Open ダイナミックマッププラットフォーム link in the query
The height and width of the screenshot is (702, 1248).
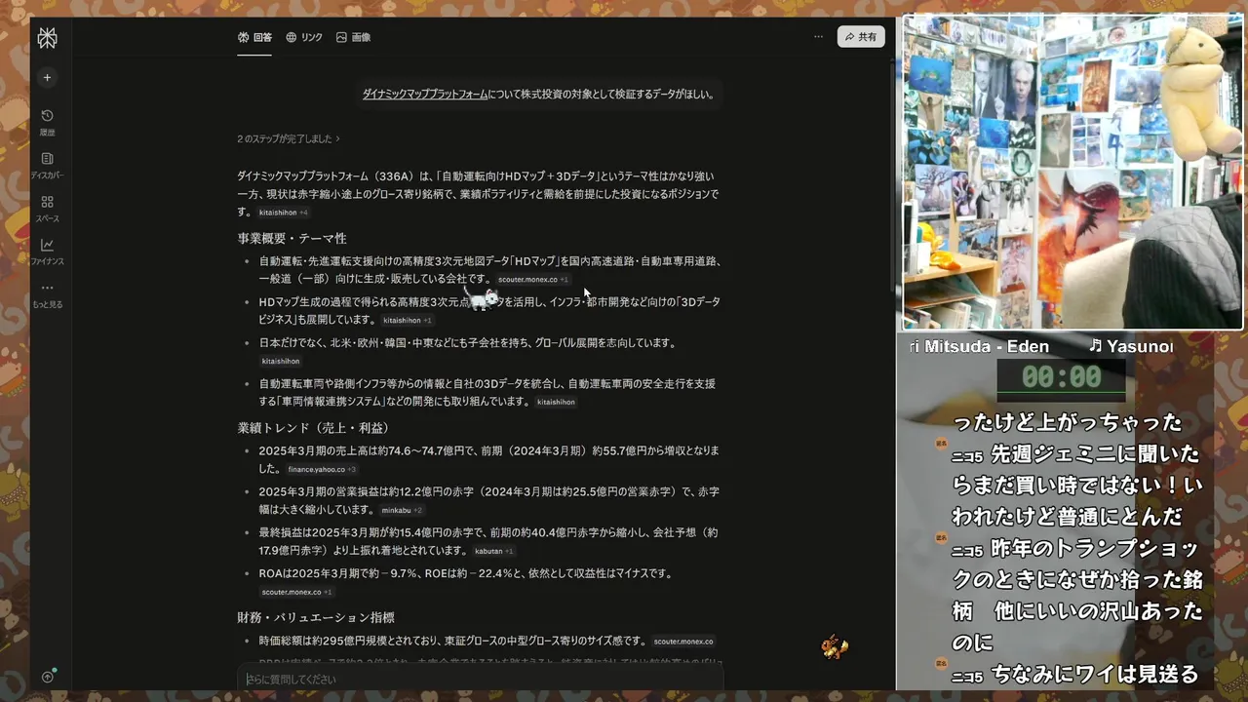coord(425,95)
